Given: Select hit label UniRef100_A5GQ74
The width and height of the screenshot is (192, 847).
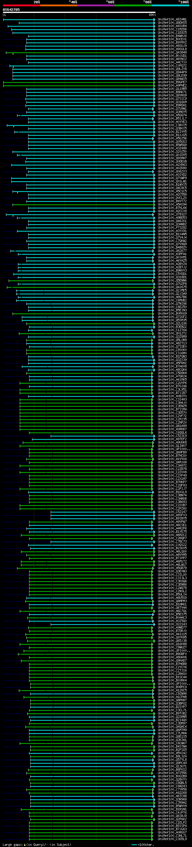Looking at the screenshot, I should [172, 115].
